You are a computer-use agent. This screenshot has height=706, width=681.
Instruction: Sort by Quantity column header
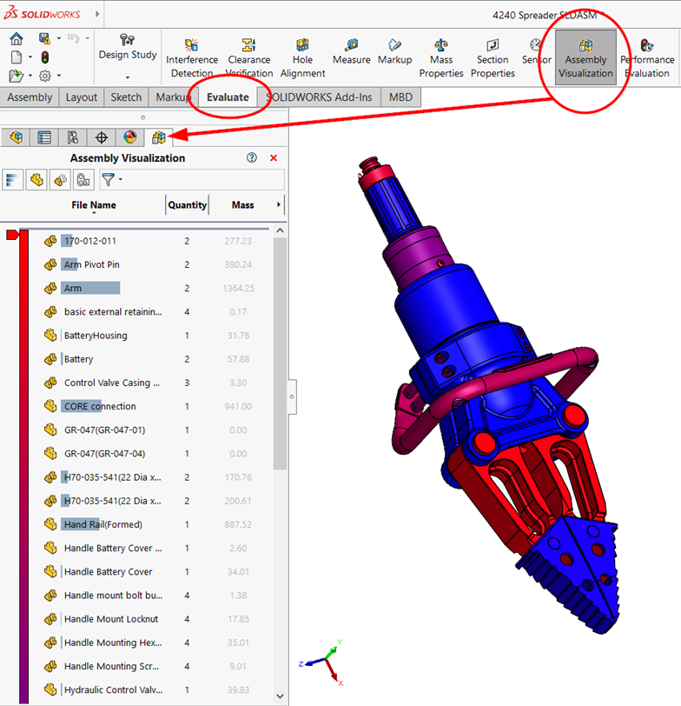tap(187, 205)
